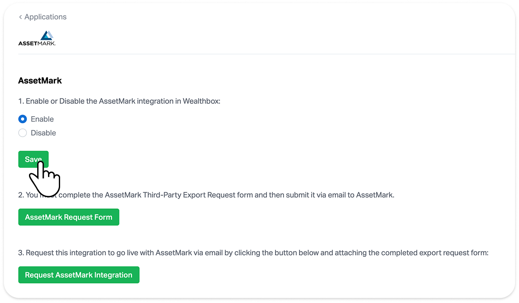519x303 pixels.
Task: Click Request AssetMark Integration
Action: pos(78,275)
